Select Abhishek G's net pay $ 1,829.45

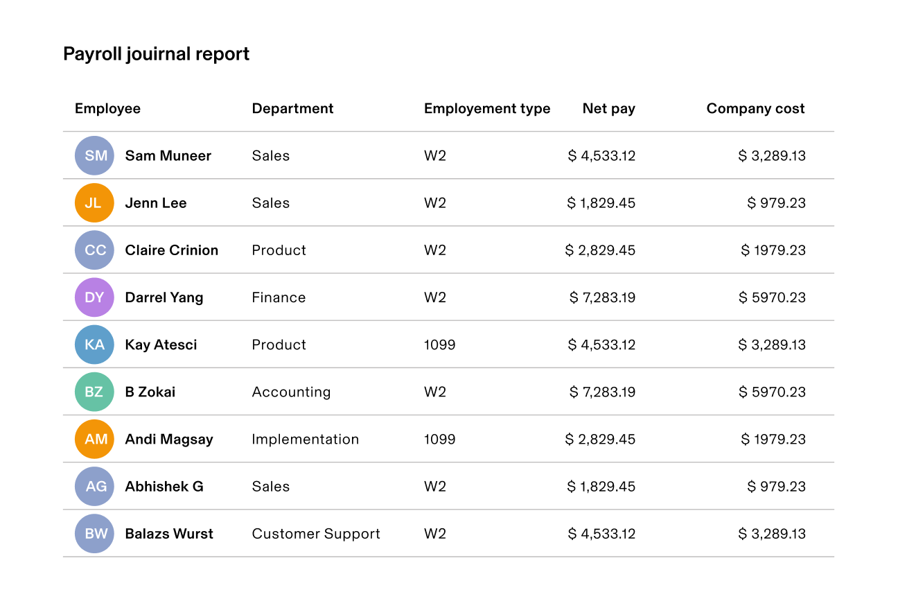[601, 486]
